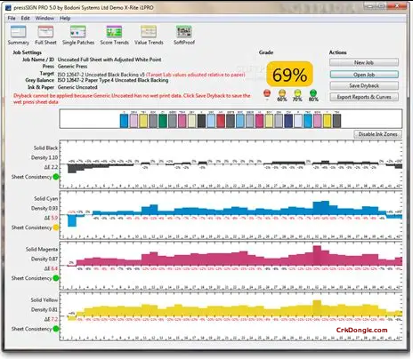Open the Window menu
413x359 pixels.
click(45, 19)
